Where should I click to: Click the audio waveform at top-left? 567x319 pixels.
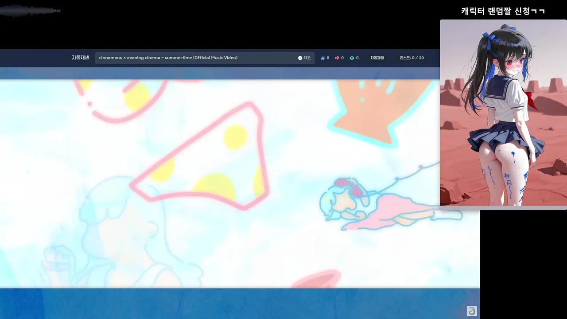[x=30, y=11]
